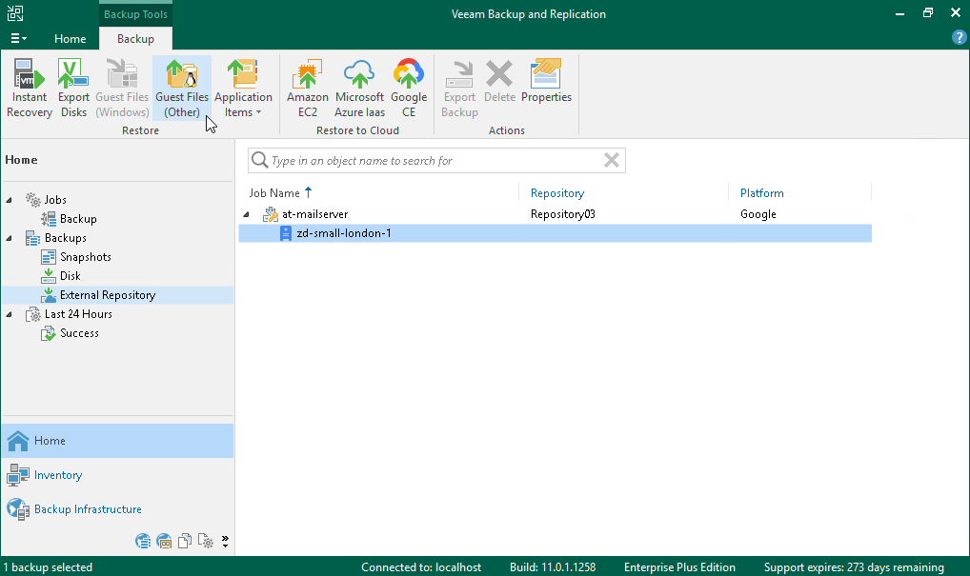
Task: Click the Backup Tools contextual tab
Action: 135,14
